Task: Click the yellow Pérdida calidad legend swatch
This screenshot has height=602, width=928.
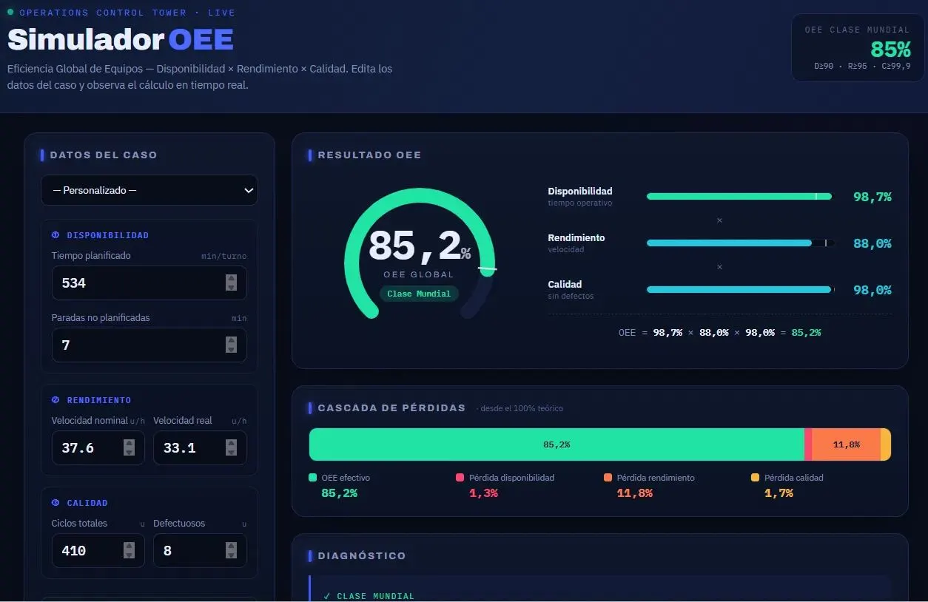Action: coord(756,478)
